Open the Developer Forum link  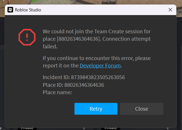pos(100,66)
